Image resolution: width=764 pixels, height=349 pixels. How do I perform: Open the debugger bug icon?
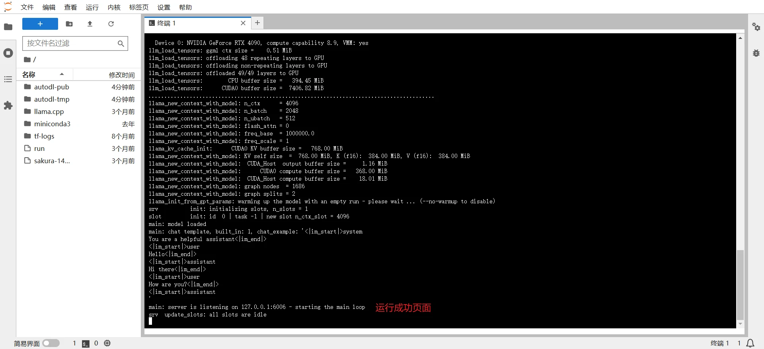click(x=756, y=53)
